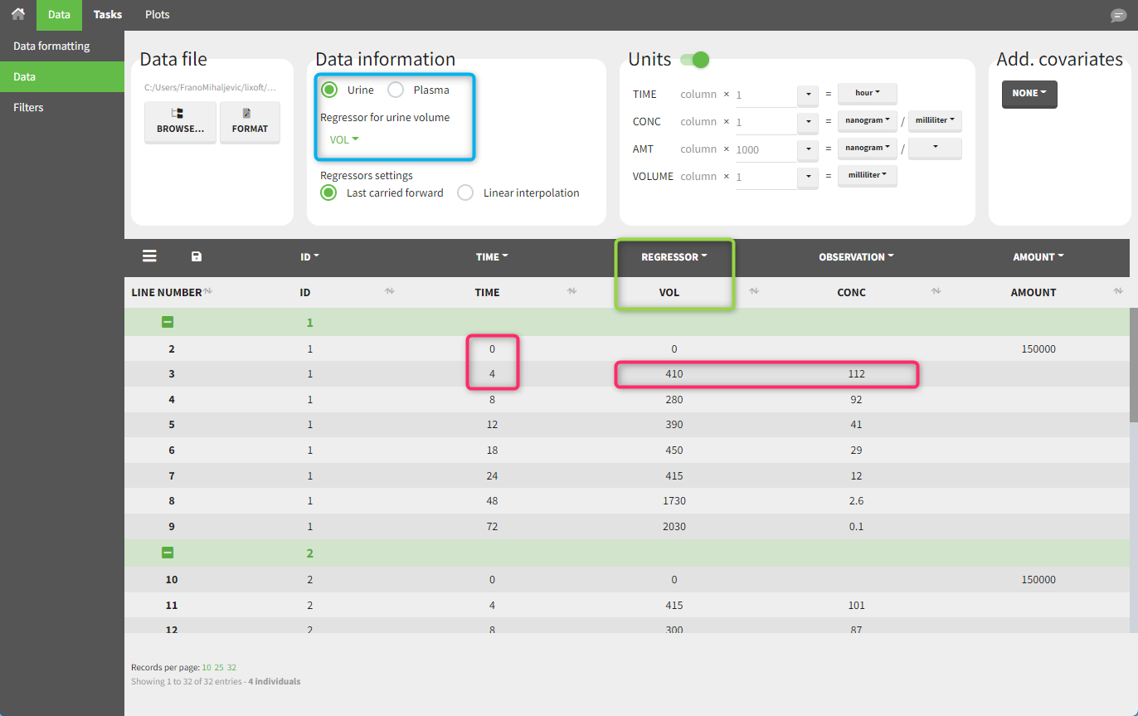Sort by the LINE NUMBER column sort icon

pyautogui.click(x=208, y=292)
